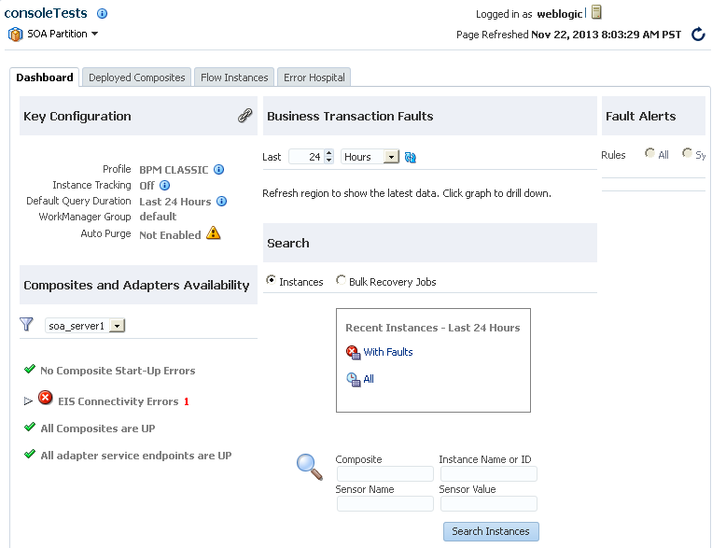Select the Bulk Recovery Jobs radio button
Image resolution: width=712 pixels, height=548 pixels.
pos(341,280)
